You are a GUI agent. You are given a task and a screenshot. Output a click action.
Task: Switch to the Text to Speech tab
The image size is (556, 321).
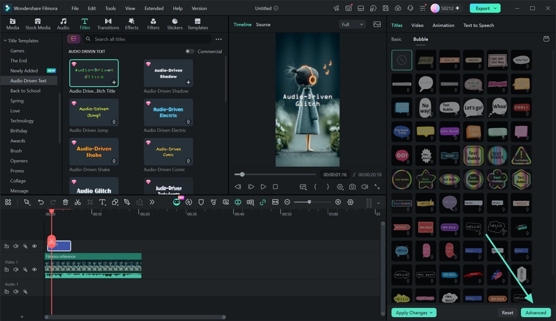pos(479,25)
